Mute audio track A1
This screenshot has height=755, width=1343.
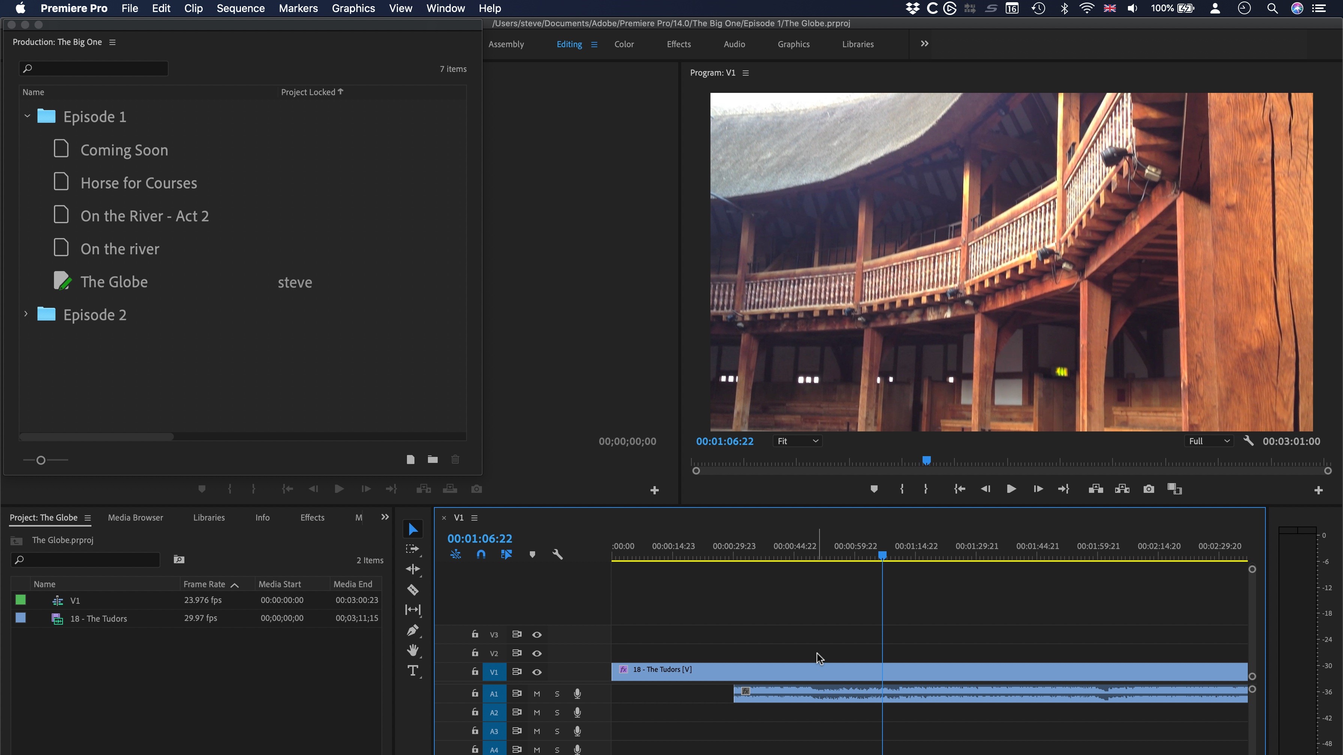(537, 694)
